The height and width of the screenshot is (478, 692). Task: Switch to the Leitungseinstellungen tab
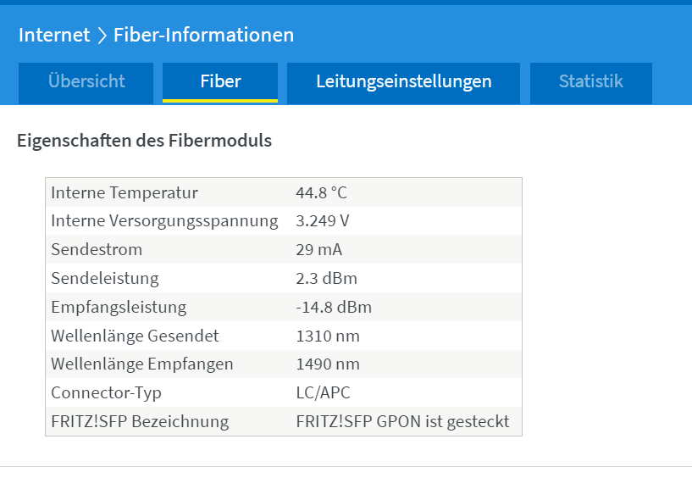tap(403, 83)
